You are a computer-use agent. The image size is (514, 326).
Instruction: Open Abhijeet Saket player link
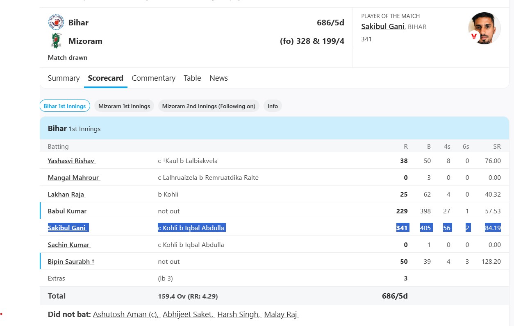tap(188, 315)
